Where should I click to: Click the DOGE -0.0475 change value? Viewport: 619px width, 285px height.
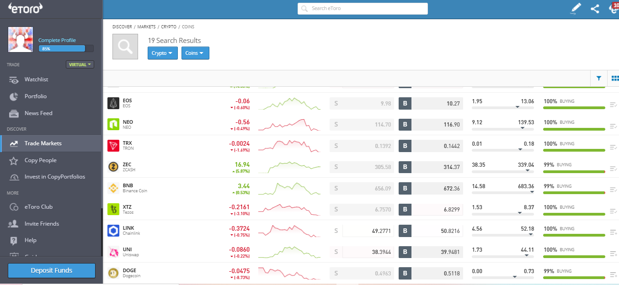[x=239, y=270]
